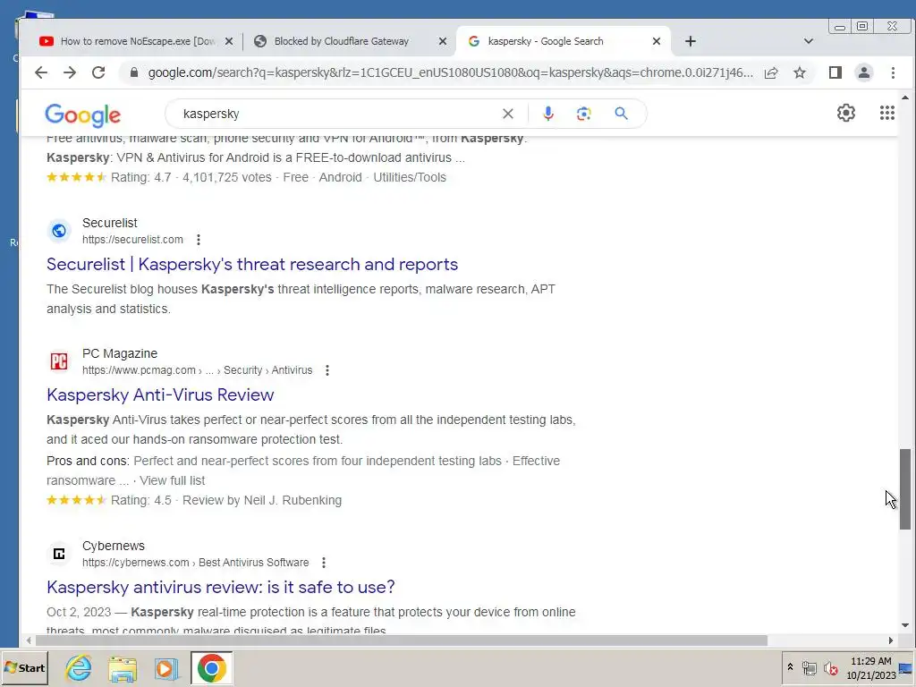Close the kaspersky Google Search tab

656,41
